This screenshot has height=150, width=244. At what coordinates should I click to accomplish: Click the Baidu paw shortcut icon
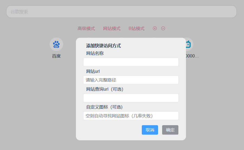(x=56, y=44)
